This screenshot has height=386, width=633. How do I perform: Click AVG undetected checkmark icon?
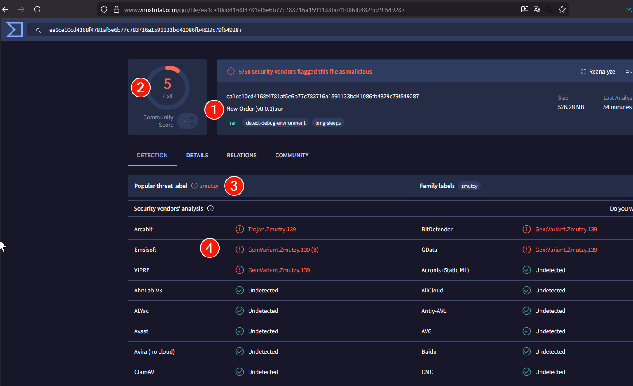click(527, 331)
